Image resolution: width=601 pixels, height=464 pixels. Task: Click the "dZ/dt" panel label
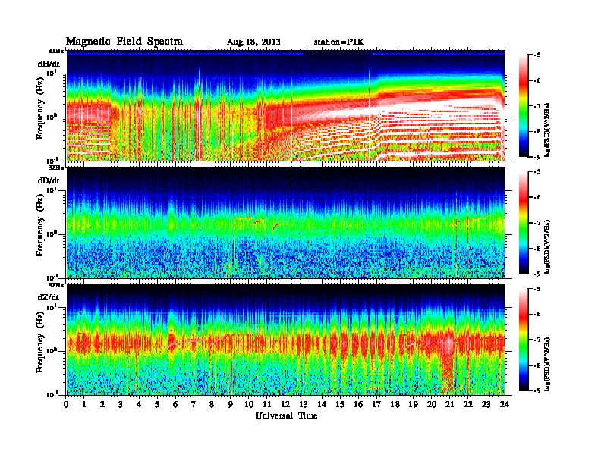(x=49, y=297)
